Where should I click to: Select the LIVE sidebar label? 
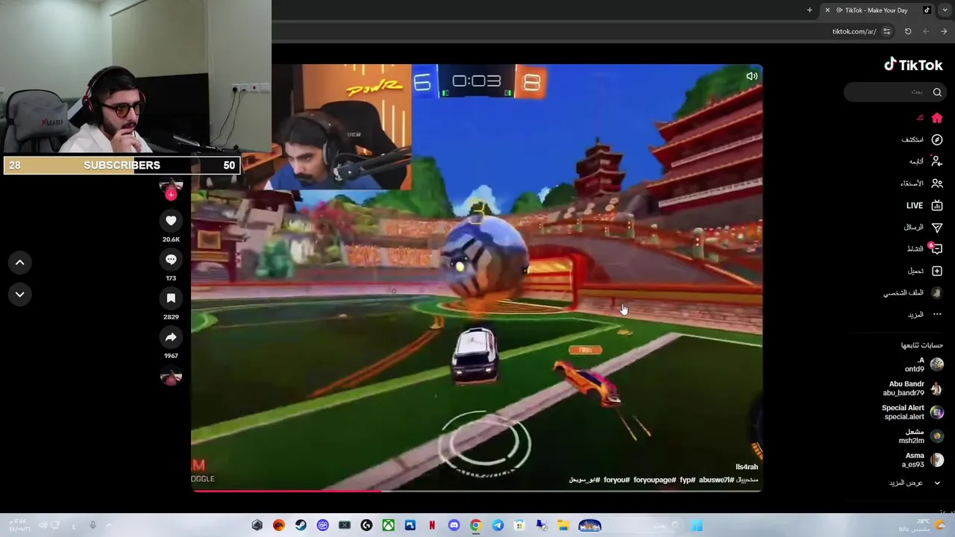915,205
